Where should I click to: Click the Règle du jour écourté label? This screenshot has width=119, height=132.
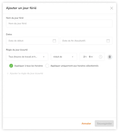tap(17, 50)
